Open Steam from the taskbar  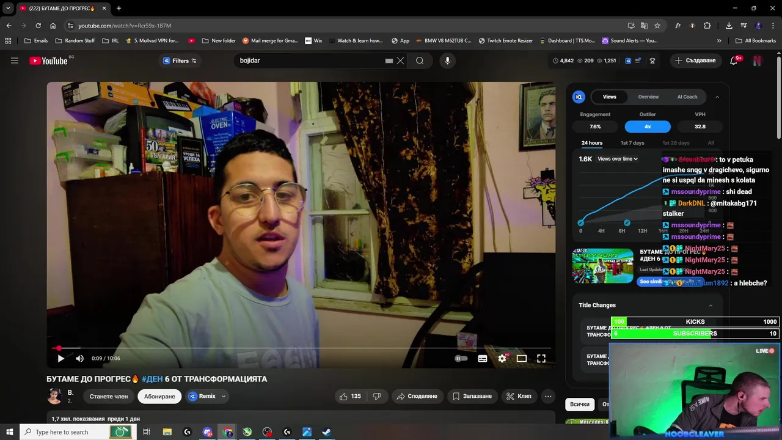pyautogui.click(x=327, y=432)
